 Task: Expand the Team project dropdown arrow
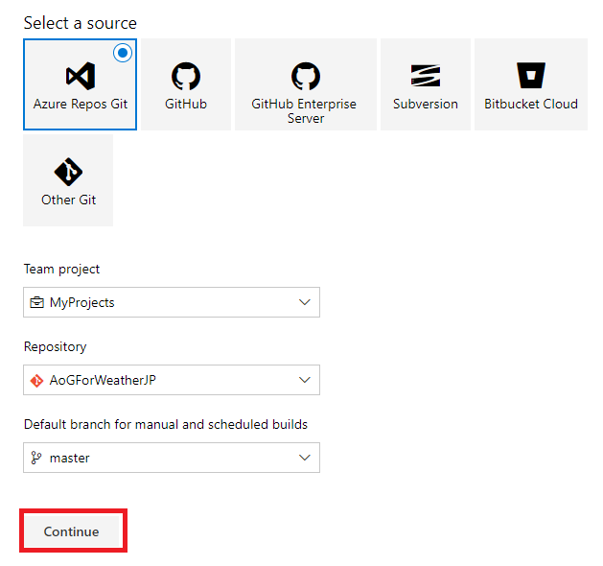coord(305,302)
